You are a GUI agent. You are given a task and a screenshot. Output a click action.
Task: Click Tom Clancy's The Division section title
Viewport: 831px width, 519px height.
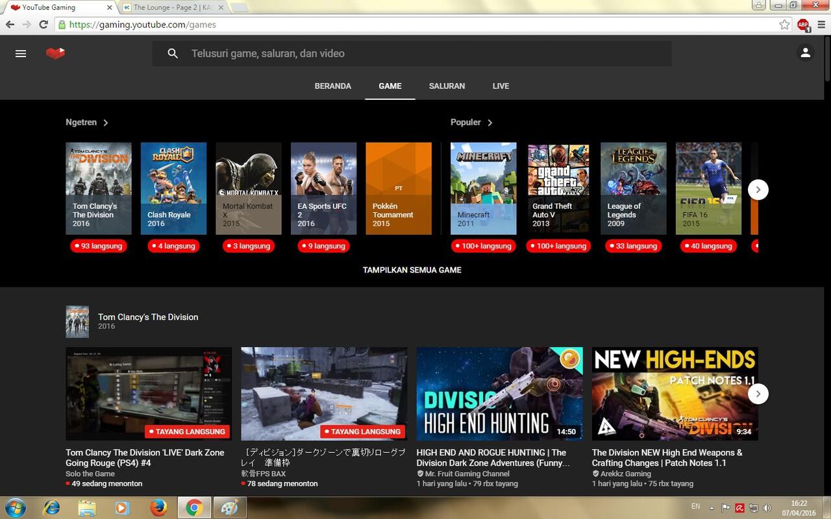[148, 317]
